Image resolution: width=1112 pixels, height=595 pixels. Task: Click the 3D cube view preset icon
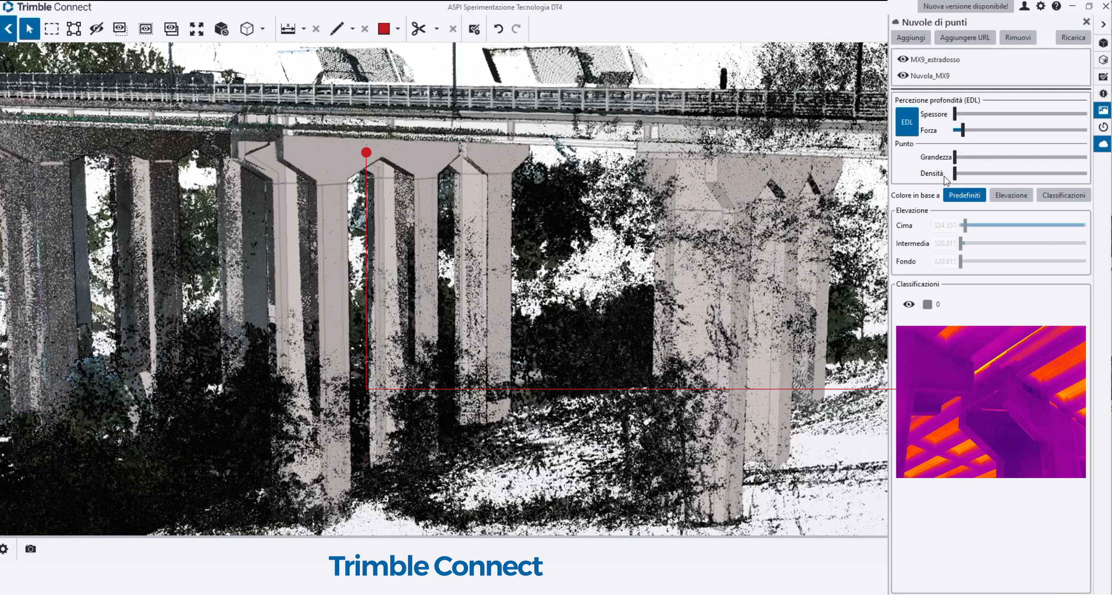point(247,29)
